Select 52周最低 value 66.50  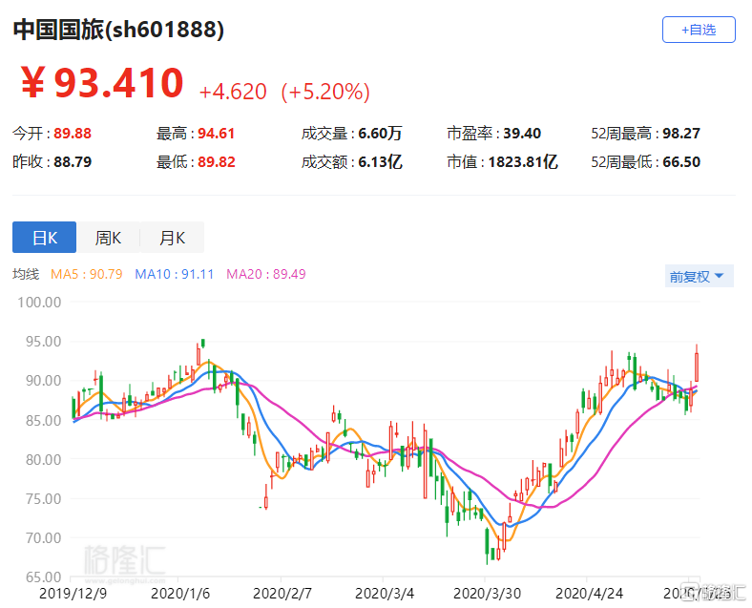pos(681,162)
